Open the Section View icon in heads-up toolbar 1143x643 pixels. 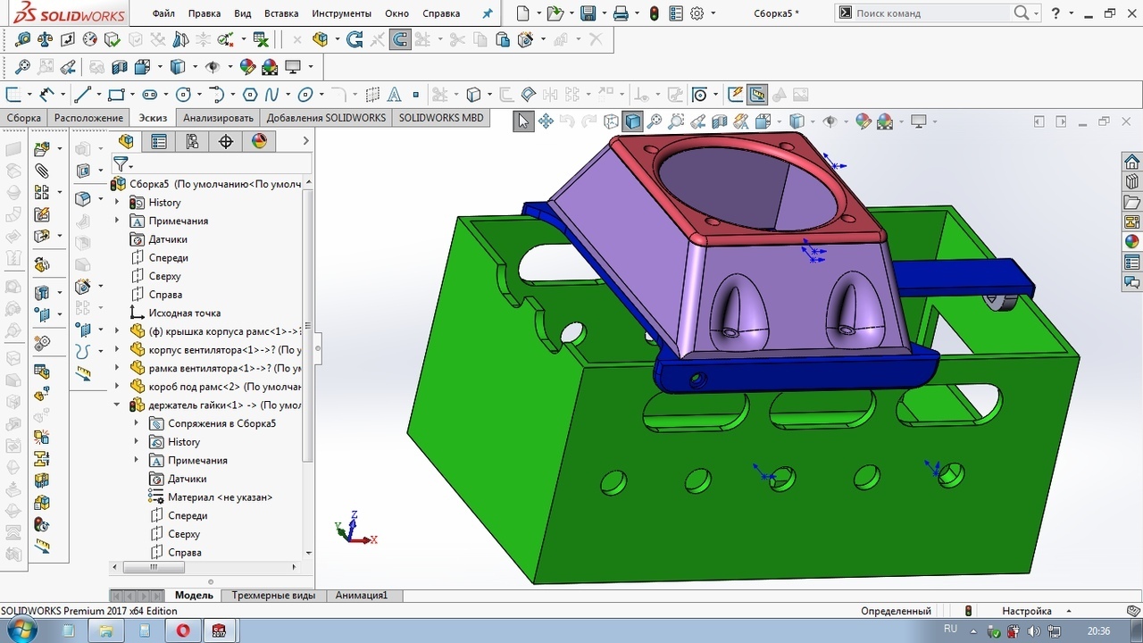pyautogui.click(x=719, y=121)
